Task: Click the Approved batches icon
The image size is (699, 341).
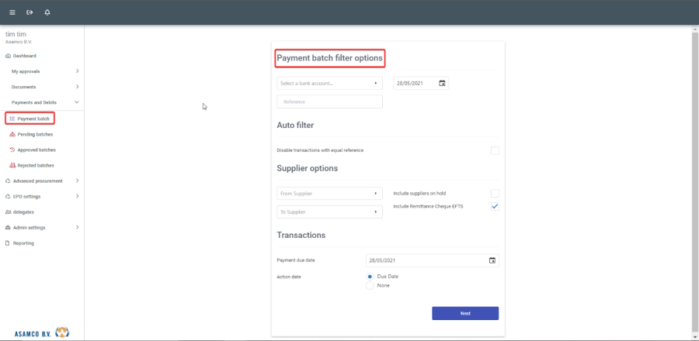Action: 12,150
